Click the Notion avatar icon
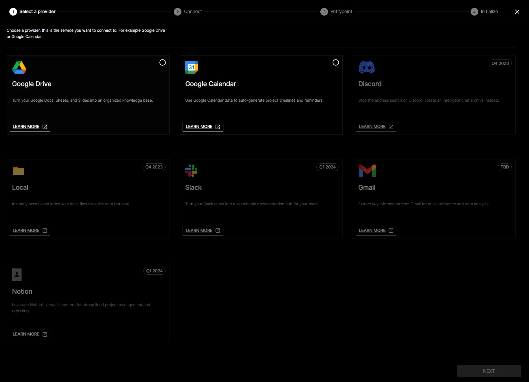The width and height of the screenshot is (529, 382). [17, 274]
